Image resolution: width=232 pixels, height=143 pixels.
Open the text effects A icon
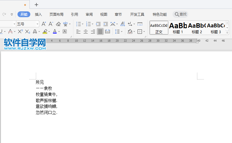(35, 31)
